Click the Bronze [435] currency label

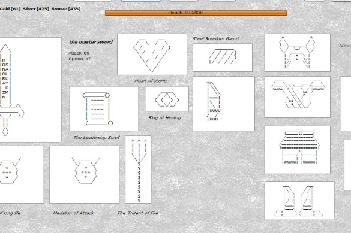pos(66,9)
